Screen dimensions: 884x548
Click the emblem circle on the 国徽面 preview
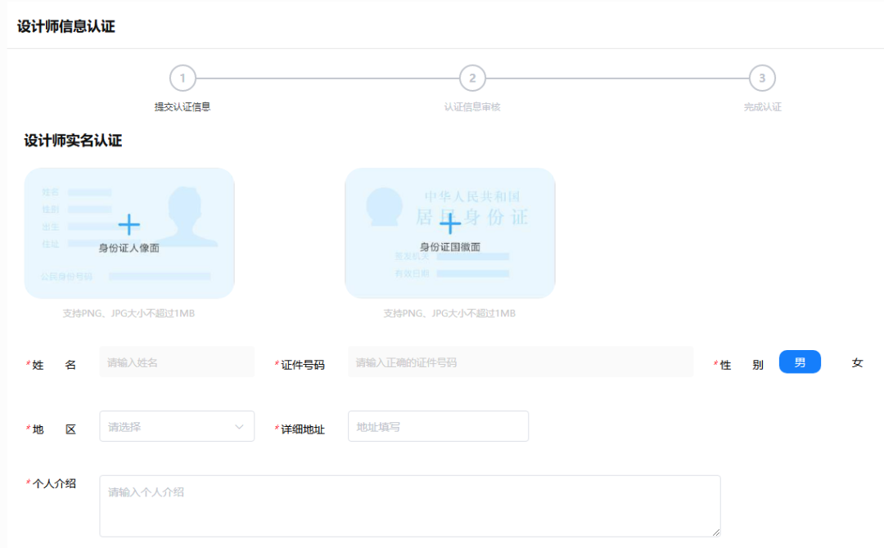(385, 207)
